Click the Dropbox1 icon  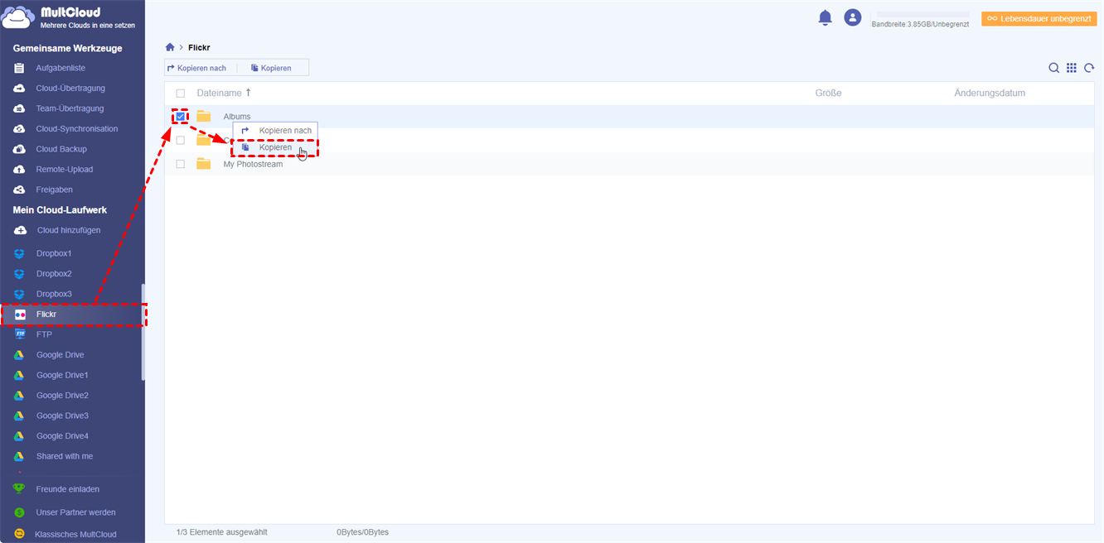tap(19, 253)
